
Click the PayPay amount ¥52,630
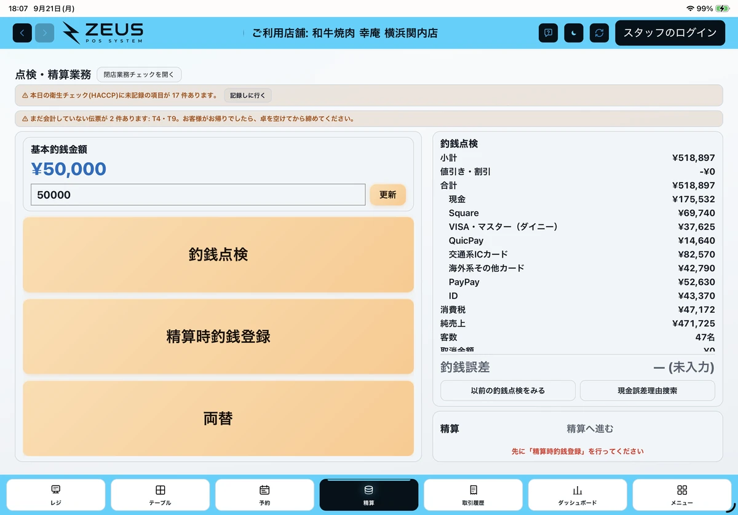(696, 282)
